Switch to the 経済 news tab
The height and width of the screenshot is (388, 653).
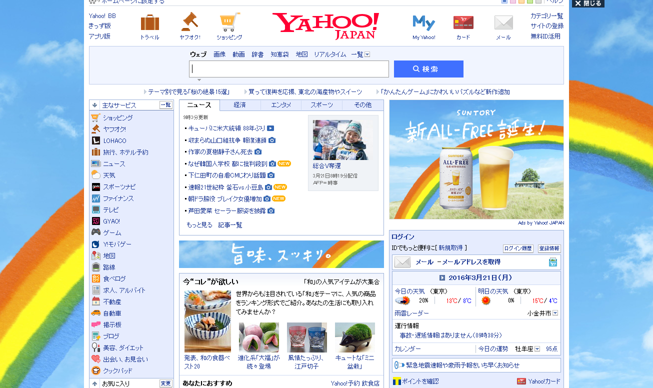click(x=240, y=105)
